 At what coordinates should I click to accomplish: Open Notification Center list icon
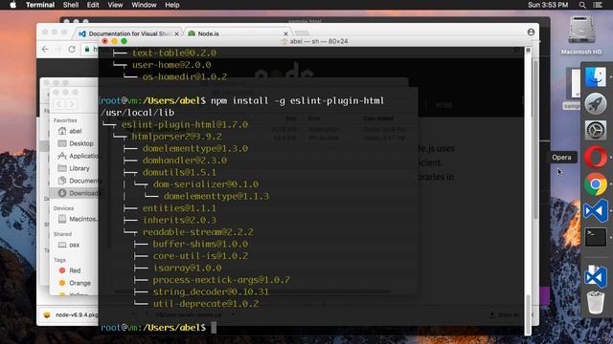[x=598, y=5]
